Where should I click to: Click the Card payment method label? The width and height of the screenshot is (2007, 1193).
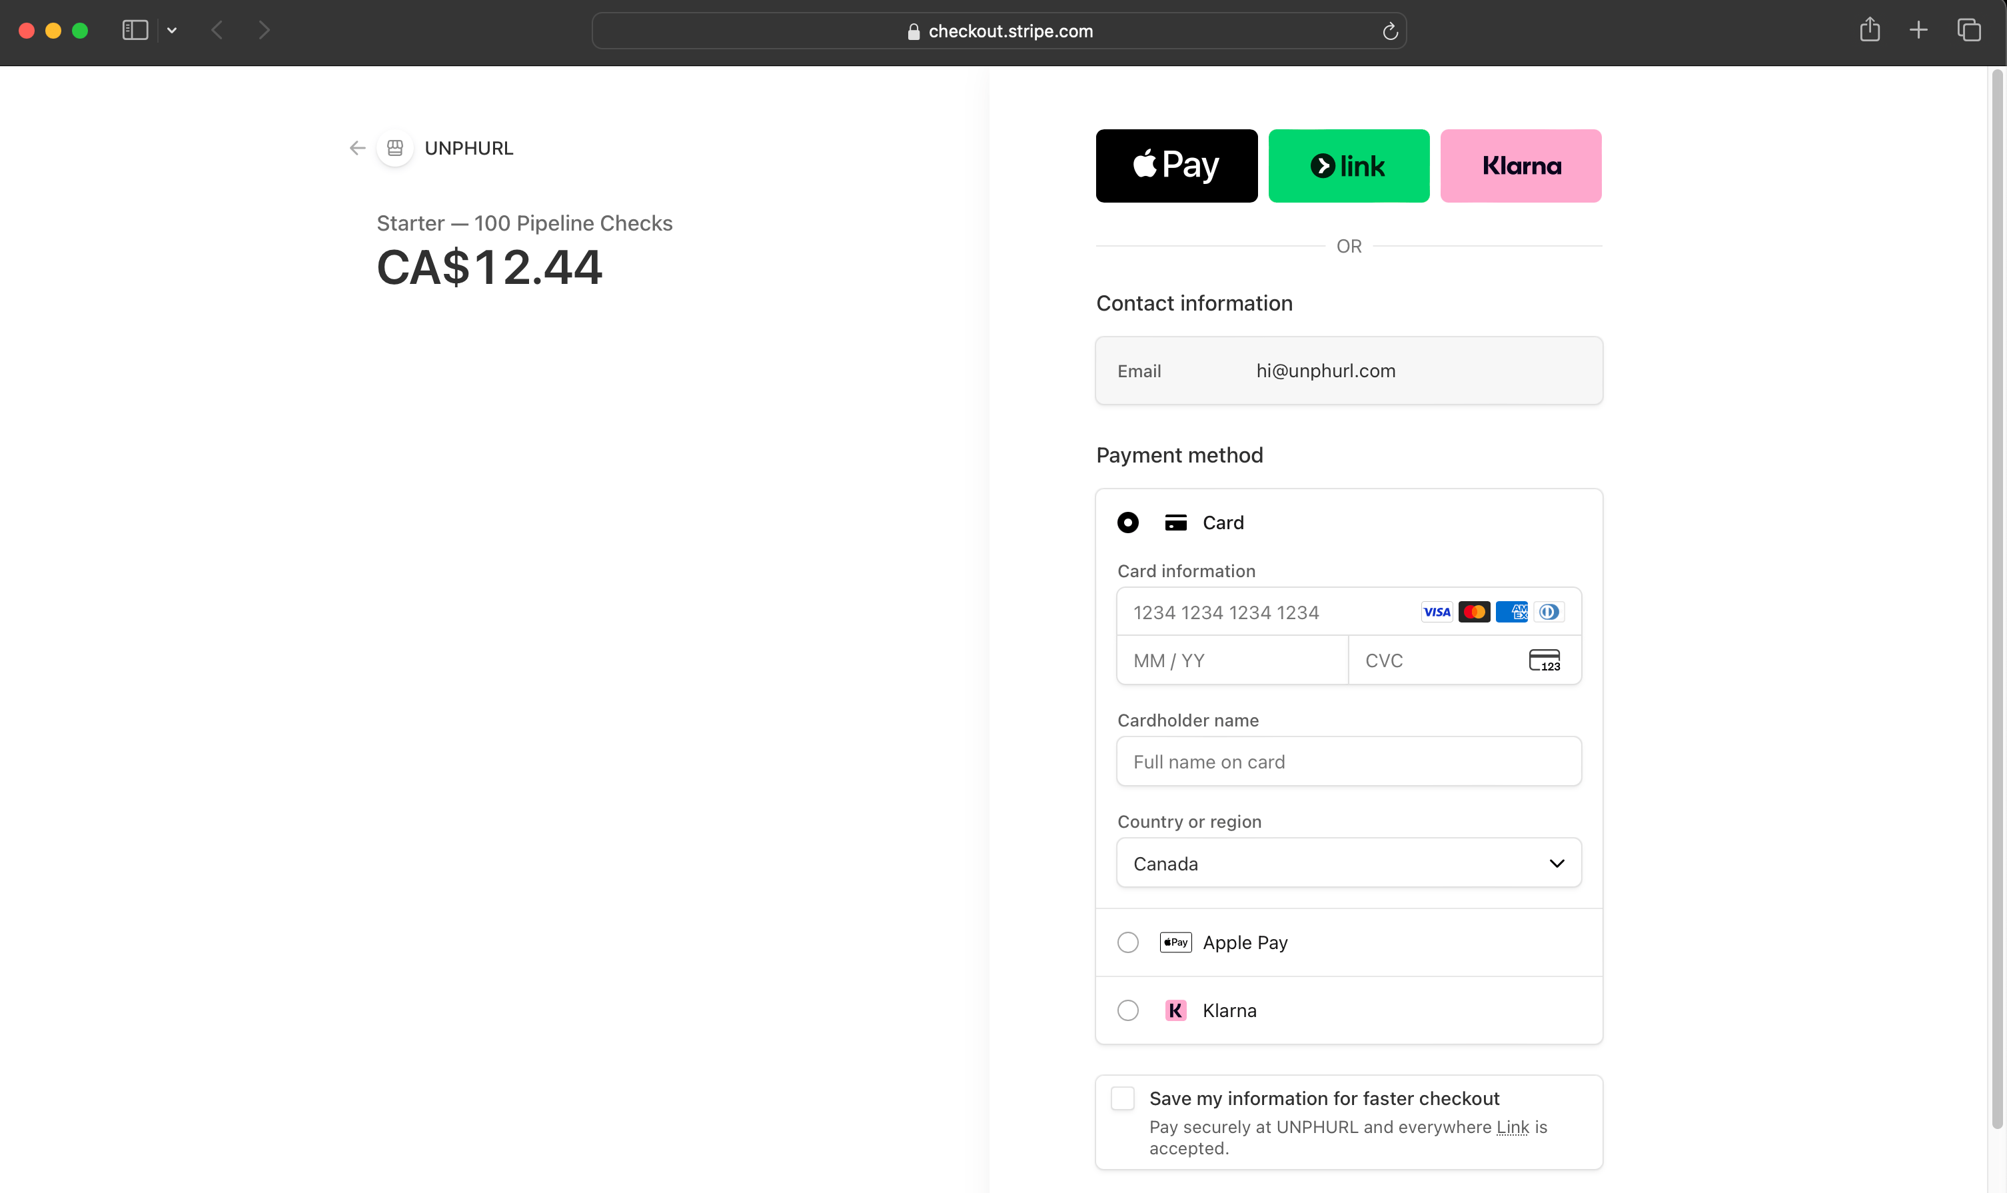pos(1223,523)
